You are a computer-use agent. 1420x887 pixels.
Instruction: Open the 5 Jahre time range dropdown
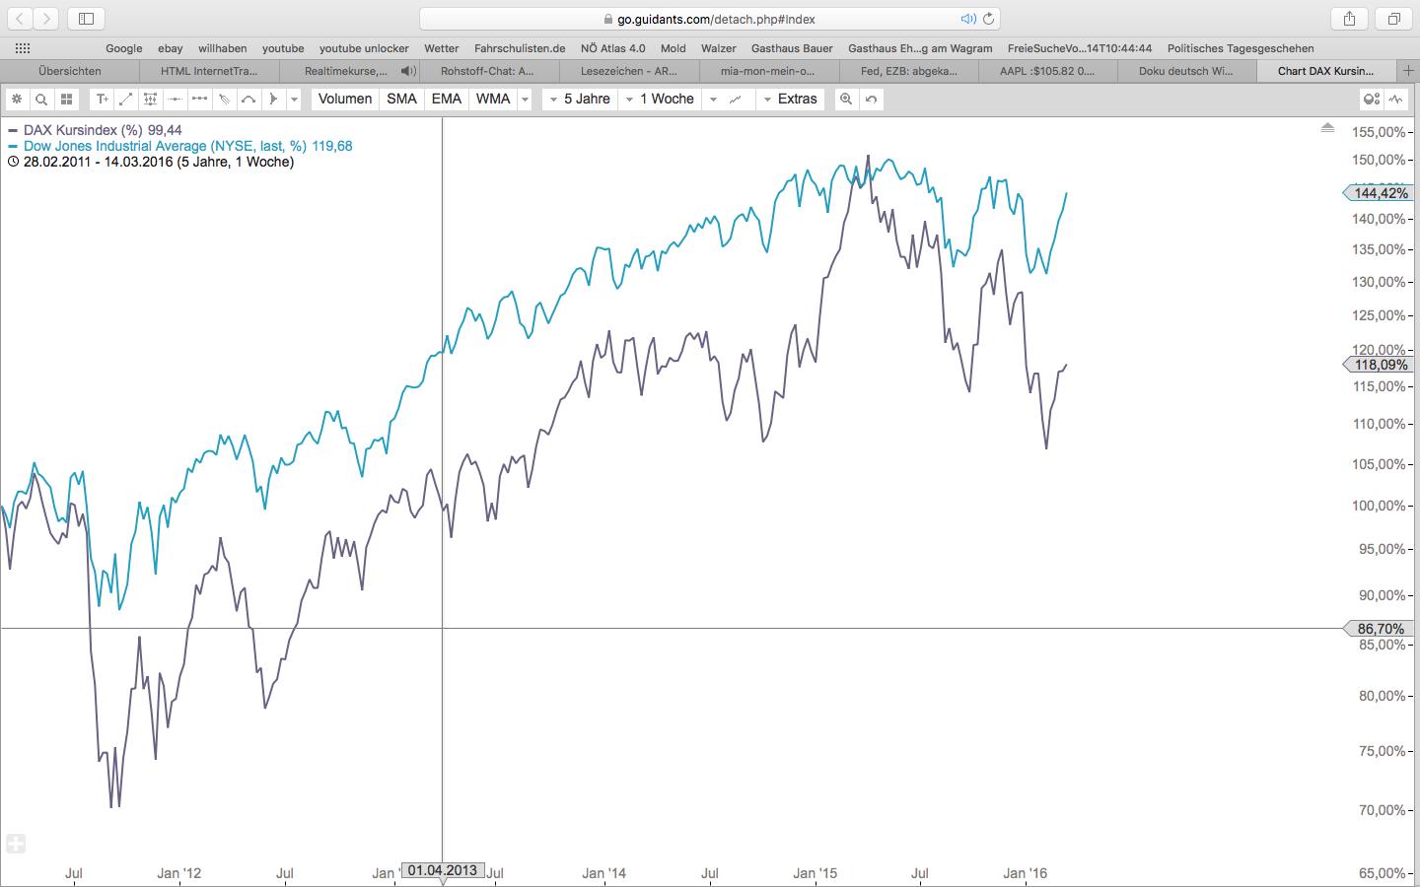(x=581, y=99)
